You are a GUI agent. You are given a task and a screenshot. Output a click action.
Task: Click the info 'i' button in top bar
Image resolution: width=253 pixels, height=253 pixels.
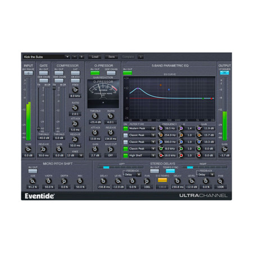(141, 57)
